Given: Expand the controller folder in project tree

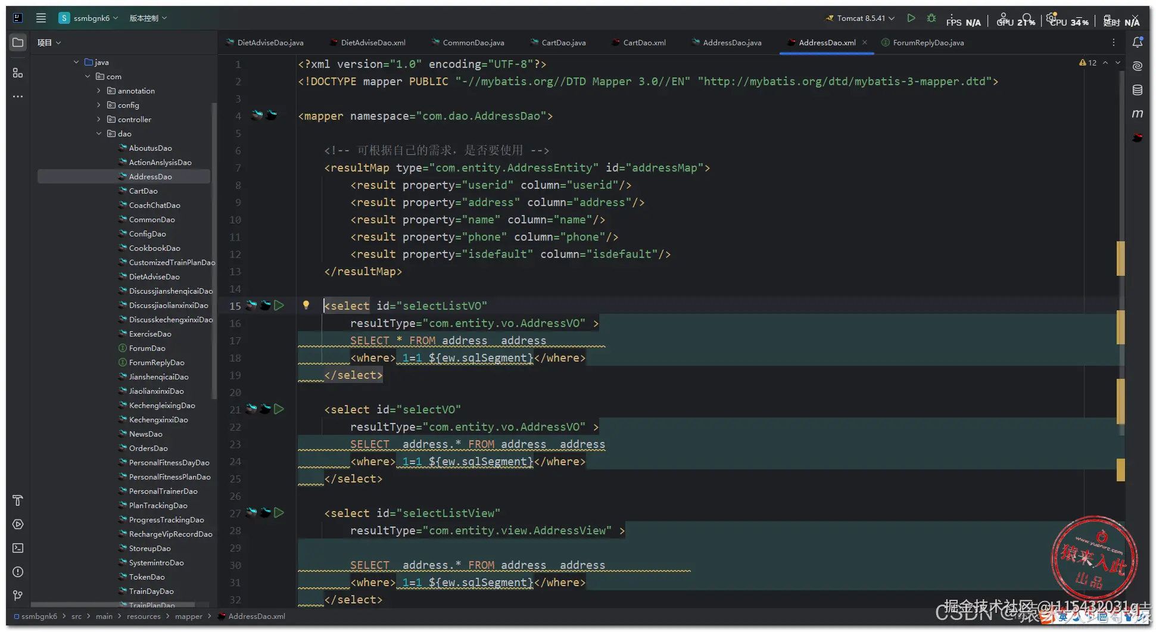Looking at the screenshot, I should point(99,119).
